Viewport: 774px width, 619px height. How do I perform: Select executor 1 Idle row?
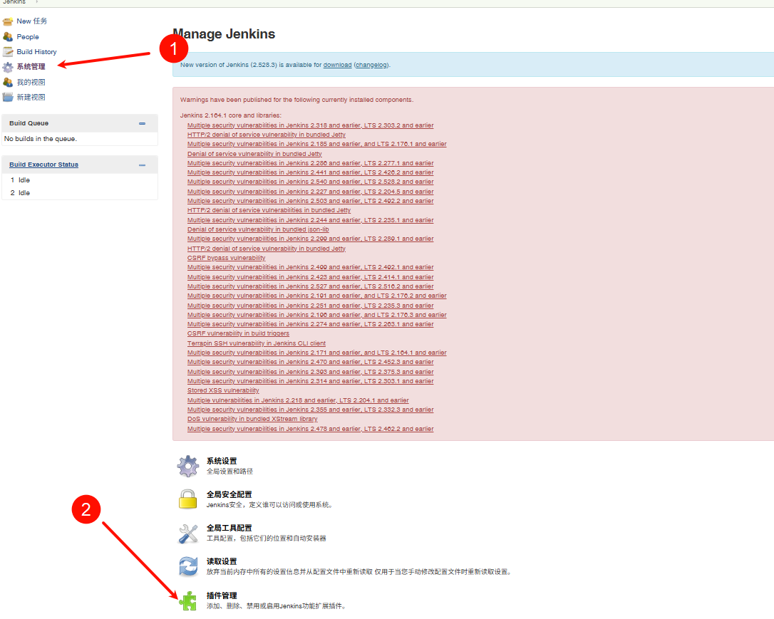click(80, 180)
